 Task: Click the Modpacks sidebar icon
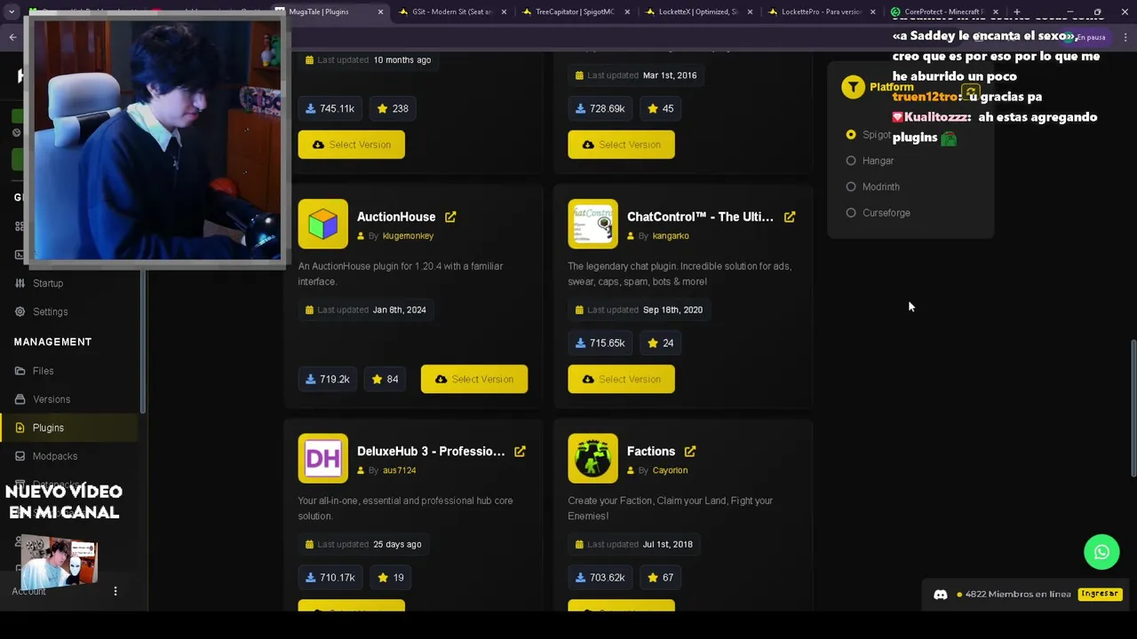point(20,456)
